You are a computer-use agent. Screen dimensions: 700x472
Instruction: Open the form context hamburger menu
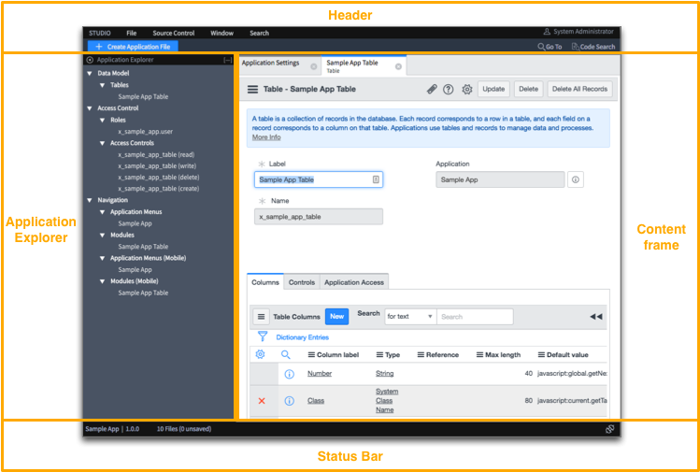252,90
